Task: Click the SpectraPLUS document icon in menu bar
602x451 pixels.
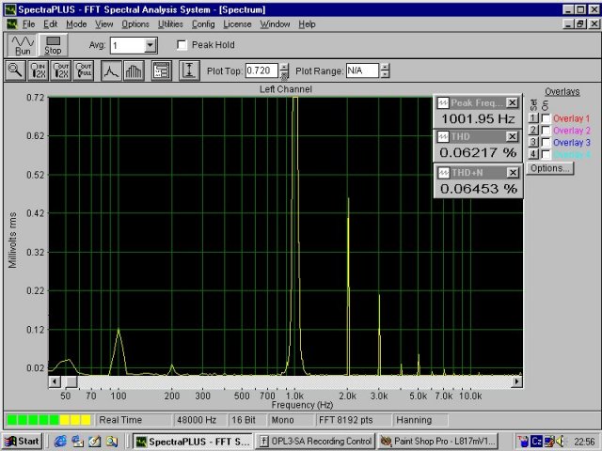Action: pos(12,23)
